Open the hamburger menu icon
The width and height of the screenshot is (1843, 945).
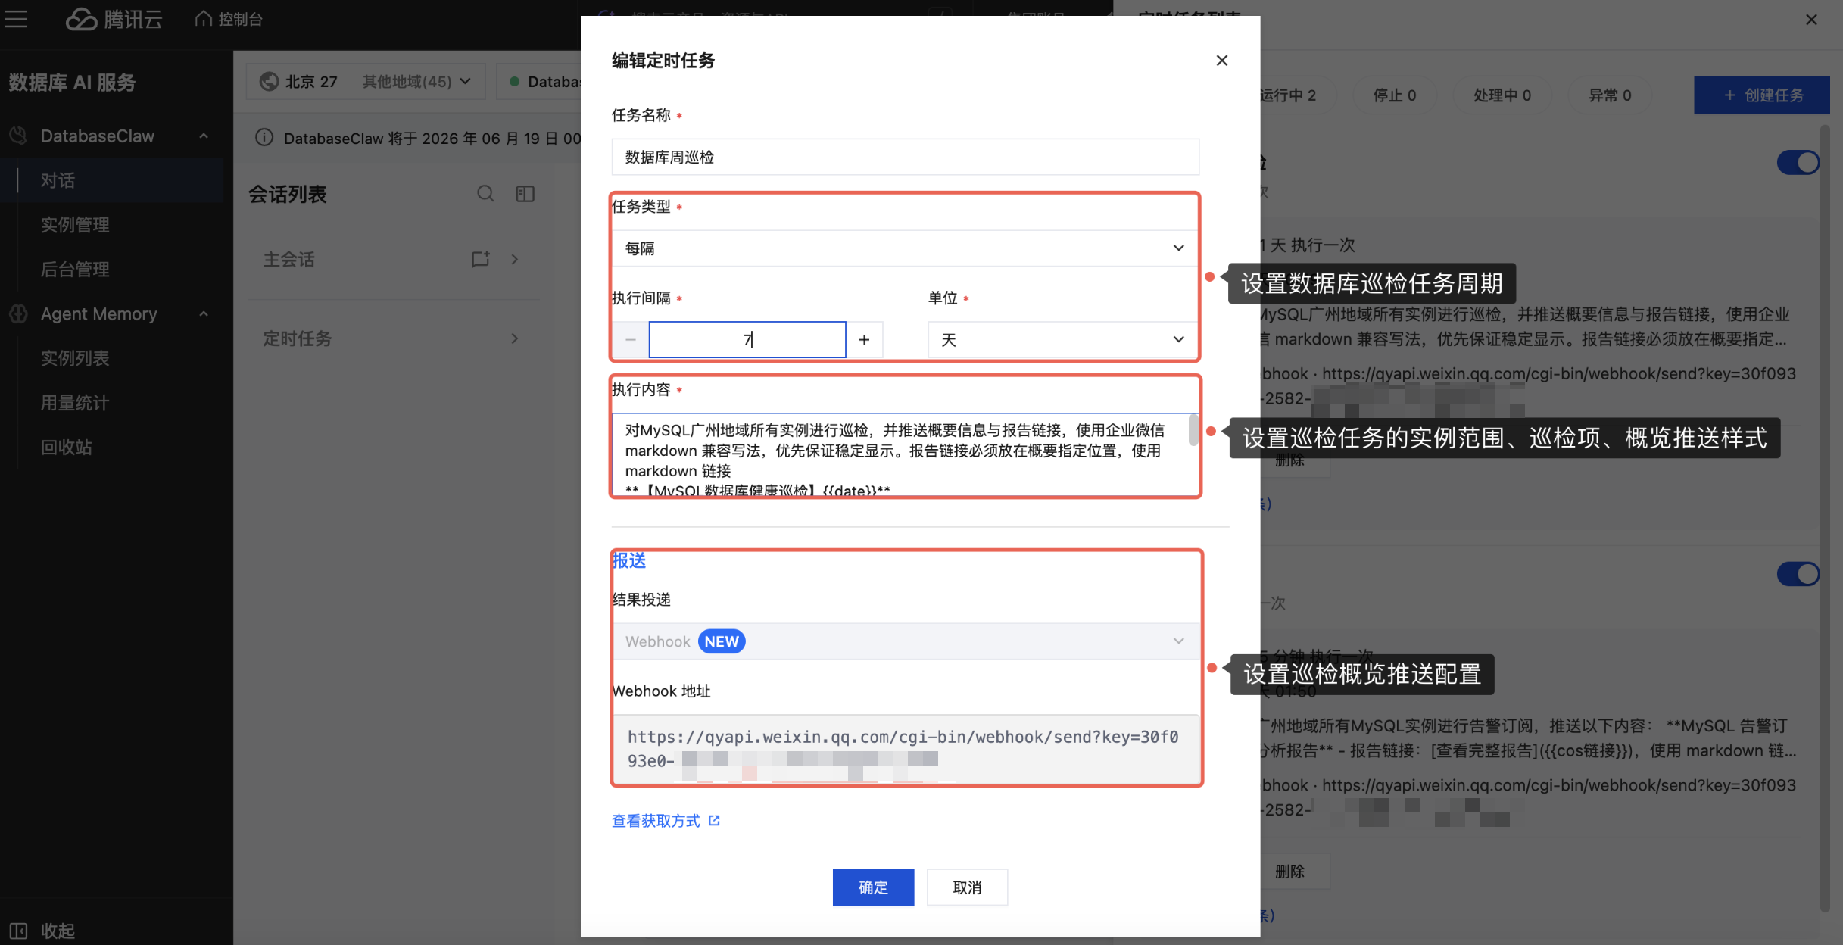pos(16,18)
